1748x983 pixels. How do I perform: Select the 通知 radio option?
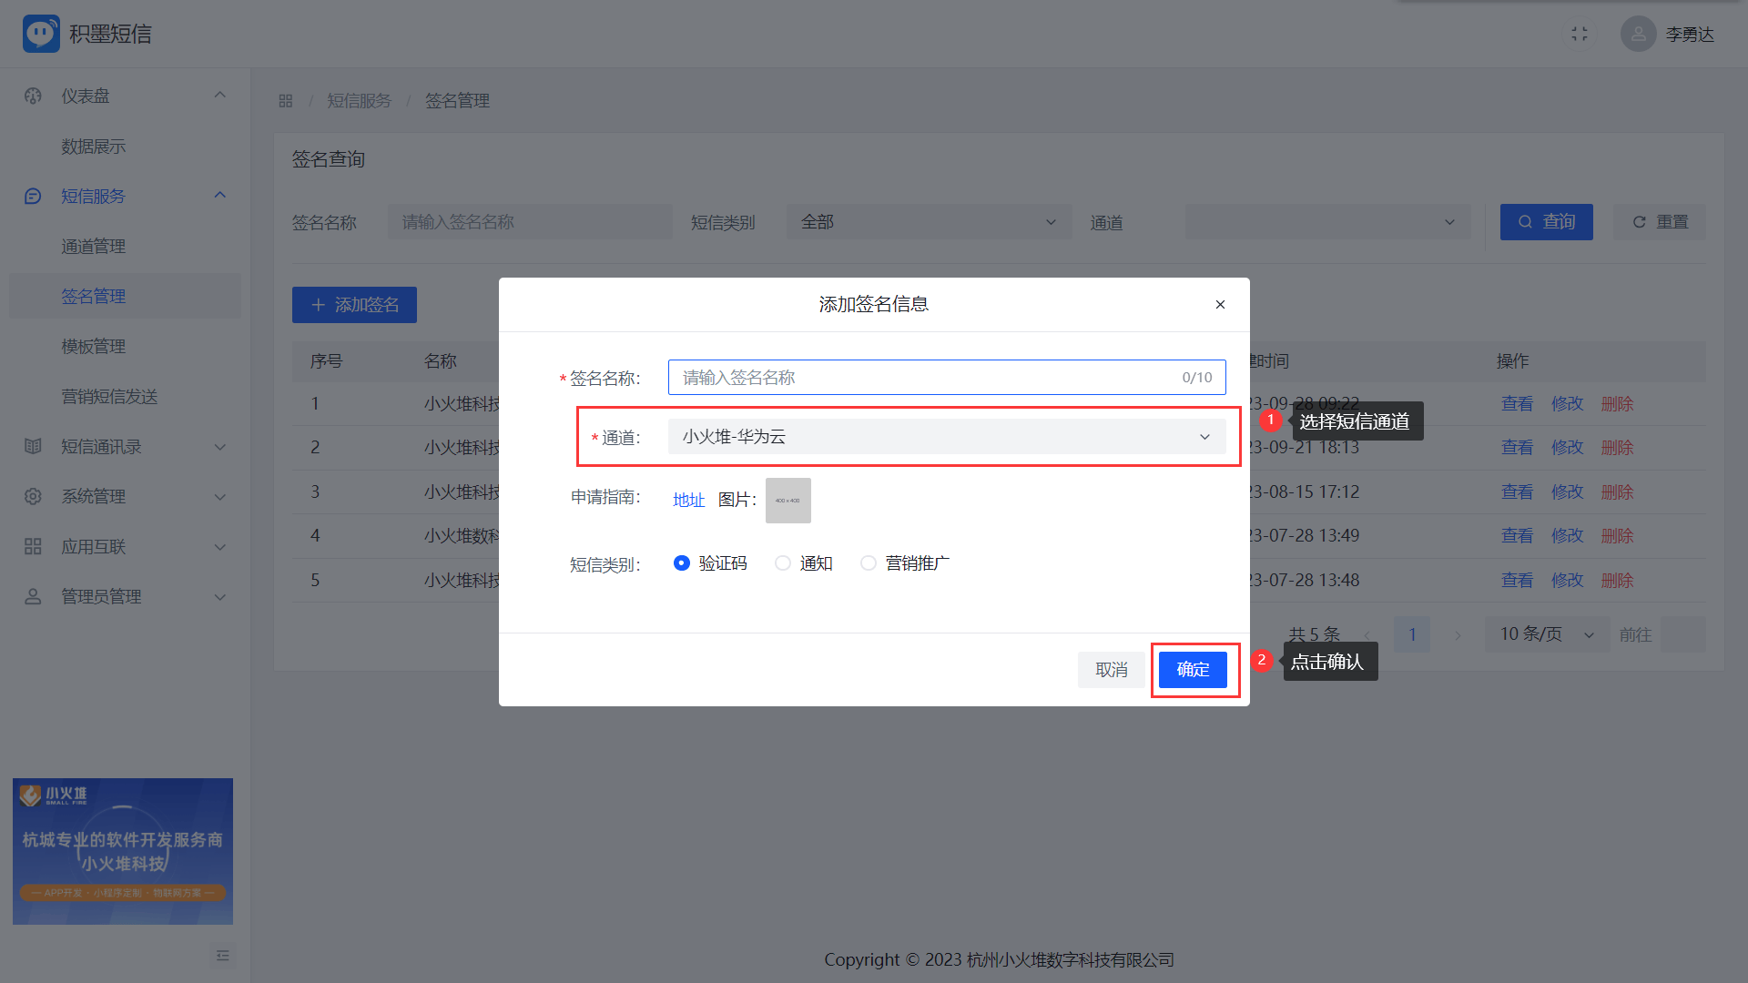(782, 563)
